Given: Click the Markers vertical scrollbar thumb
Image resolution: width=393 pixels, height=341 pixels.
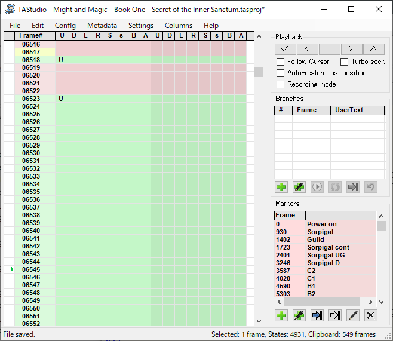Looking at the screenshot, I should [x=381, y=226].
